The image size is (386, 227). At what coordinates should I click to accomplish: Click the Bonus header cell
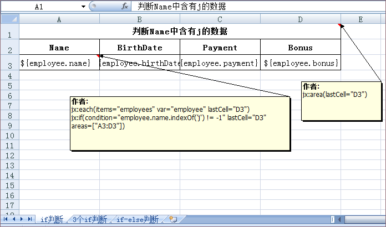[x=300, y=48]
